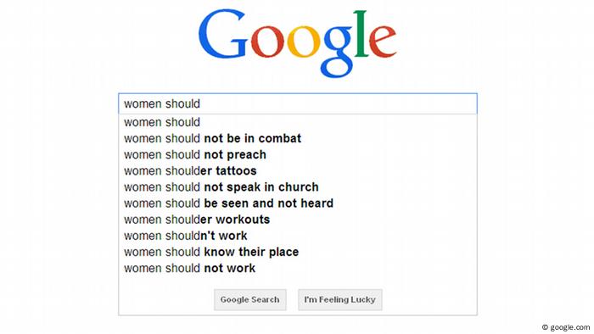Select the plain 'women should' suggestion
594x334 pixels.
298,122
